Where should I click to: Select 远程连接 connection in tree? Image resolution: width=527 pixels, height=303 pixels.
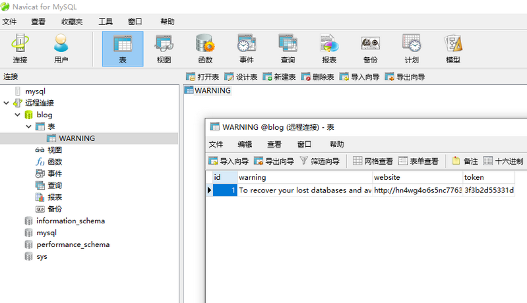40,103
